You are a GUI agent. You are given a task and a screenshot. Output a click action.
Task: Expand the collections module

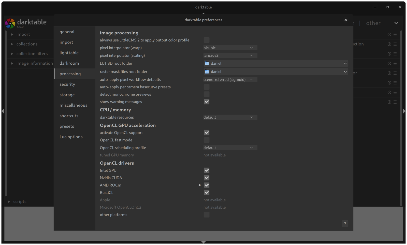coord(12,44)
